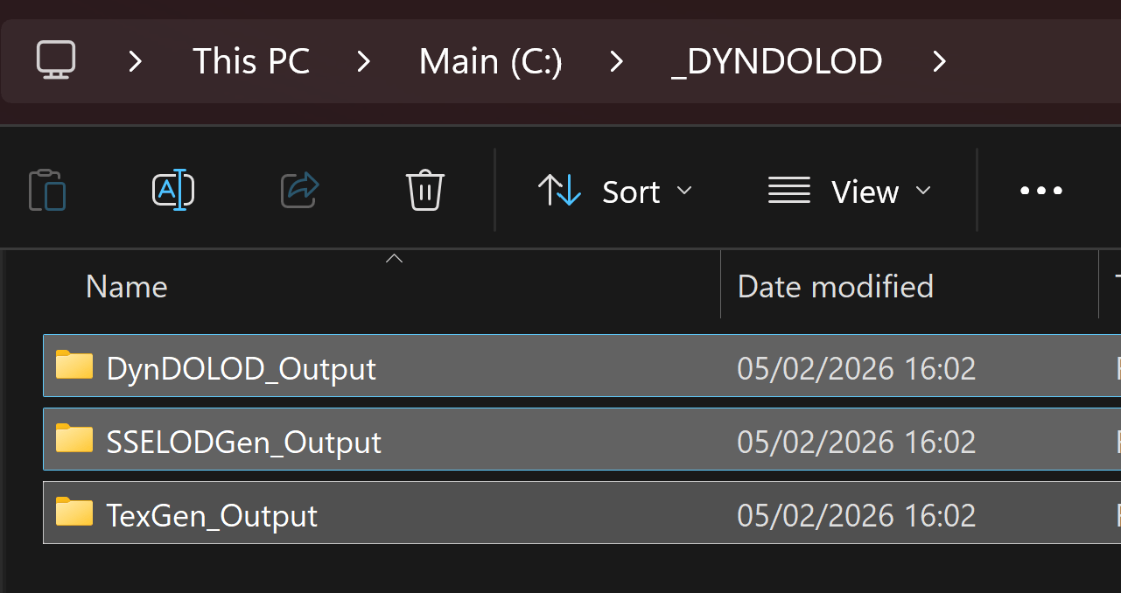
Task: Click the Delete trash can icon
Action: [x=425, y=191]
